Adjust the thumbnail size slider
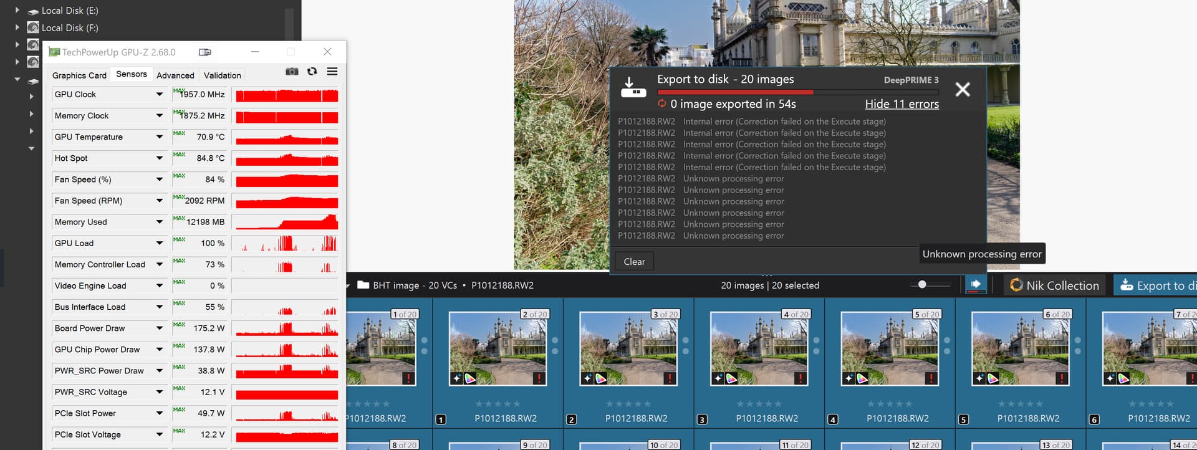 tap(922, 285)
